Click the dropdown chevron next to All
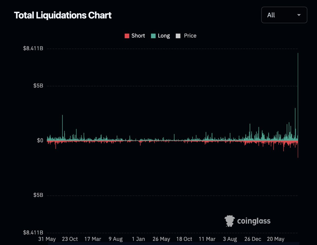 299,15
